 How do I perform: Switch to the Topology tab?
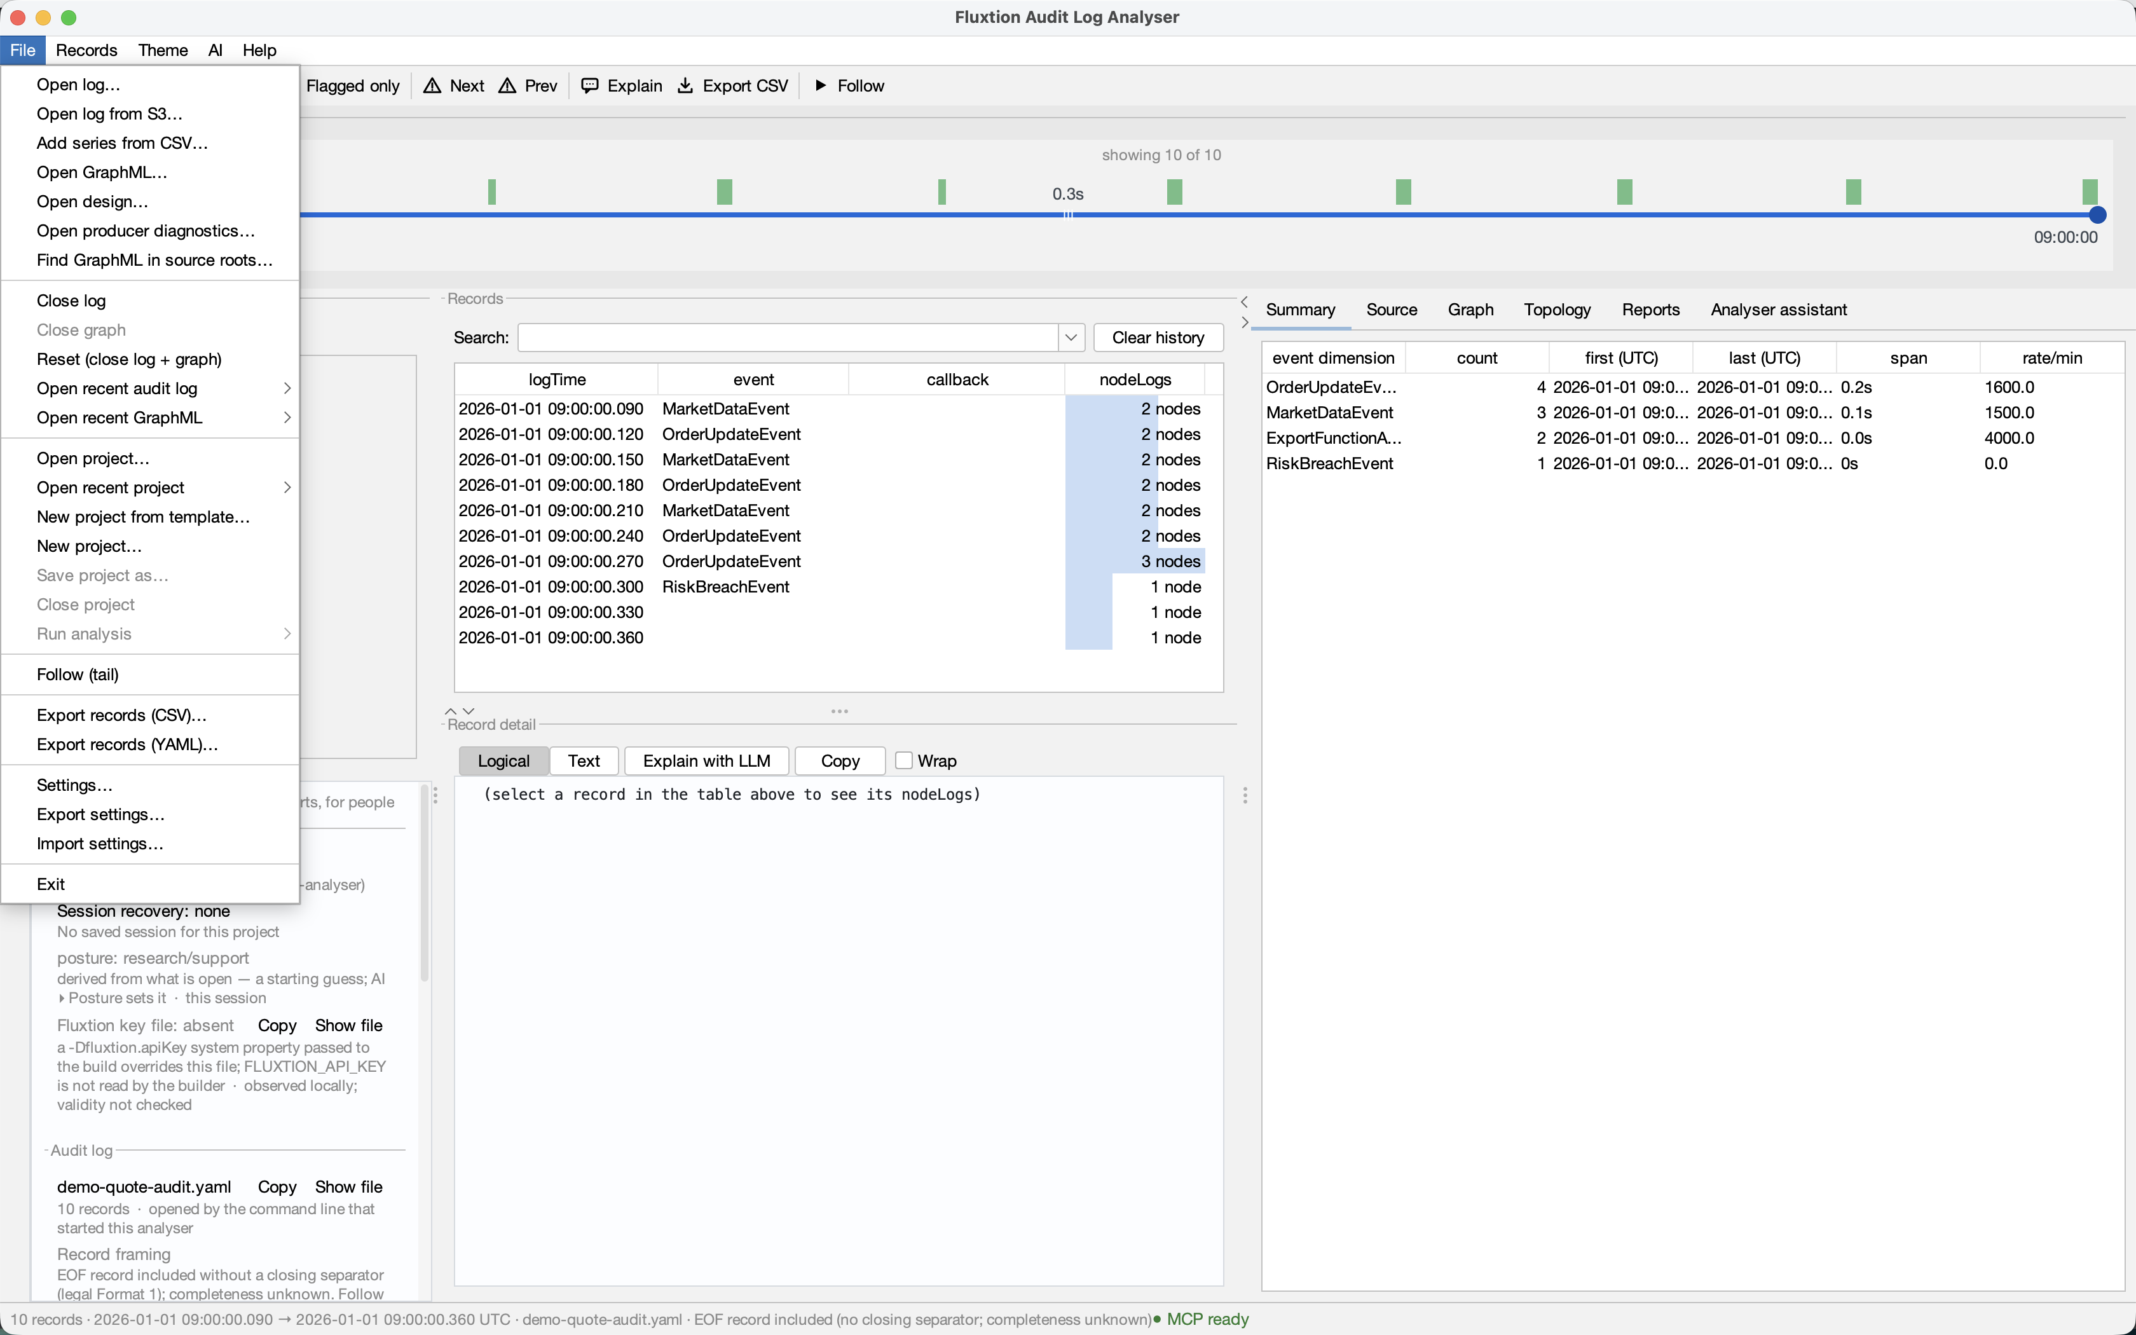coord(1557,310)
